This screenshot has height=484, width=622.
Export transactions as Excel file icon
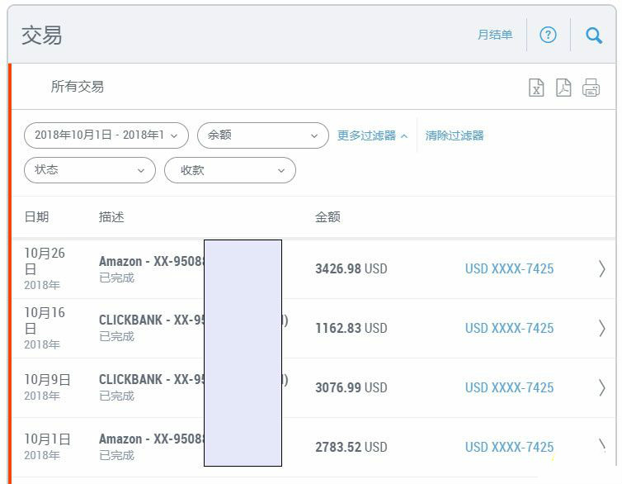(x=536, y=88)
